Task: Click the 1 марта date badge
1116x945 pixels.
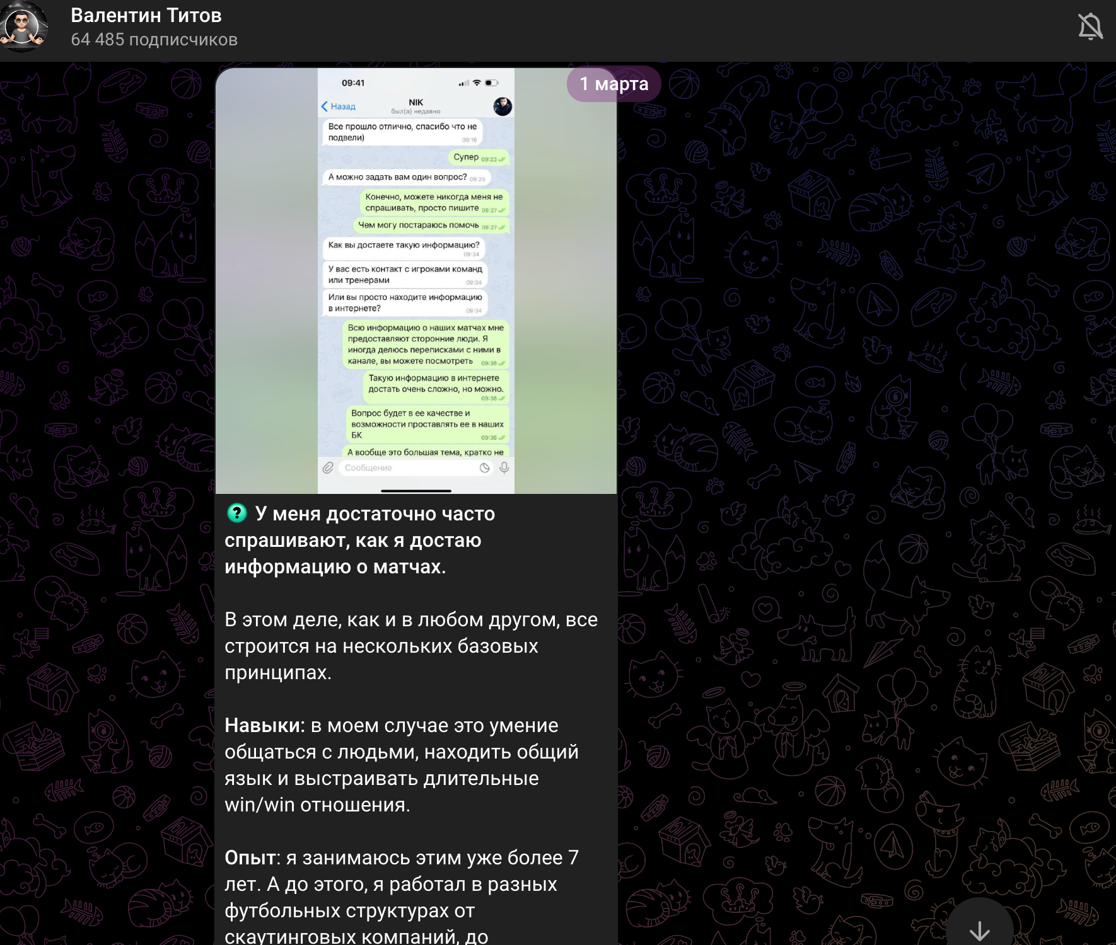Action: [613, 84]
